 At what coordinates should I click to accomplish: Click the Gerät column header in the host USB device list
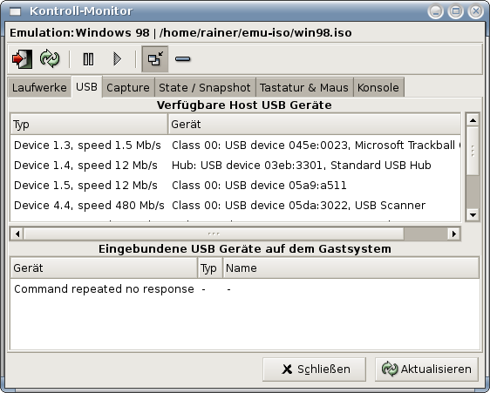click(x=315, y=125)
